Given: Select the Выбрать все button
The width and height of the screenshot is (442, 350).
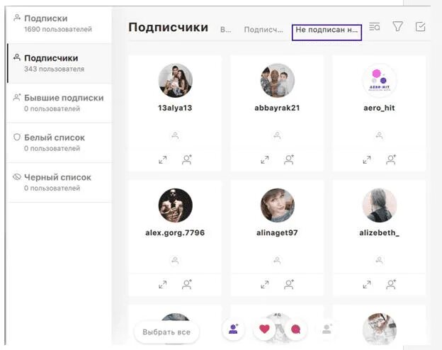Looking at the screenshot, I should click(166, 332).
